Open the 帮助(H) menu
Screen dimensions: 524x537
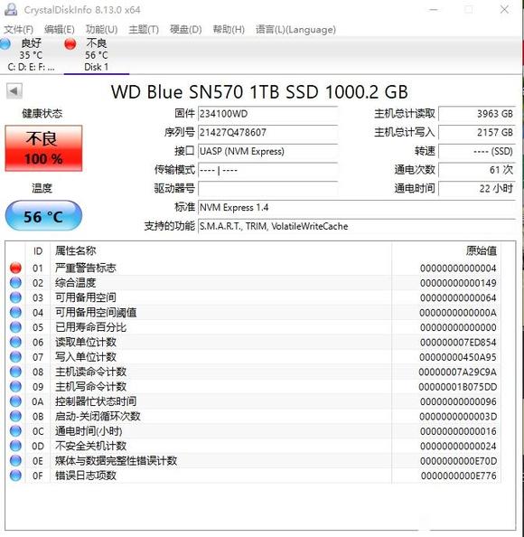click(229, 30)
